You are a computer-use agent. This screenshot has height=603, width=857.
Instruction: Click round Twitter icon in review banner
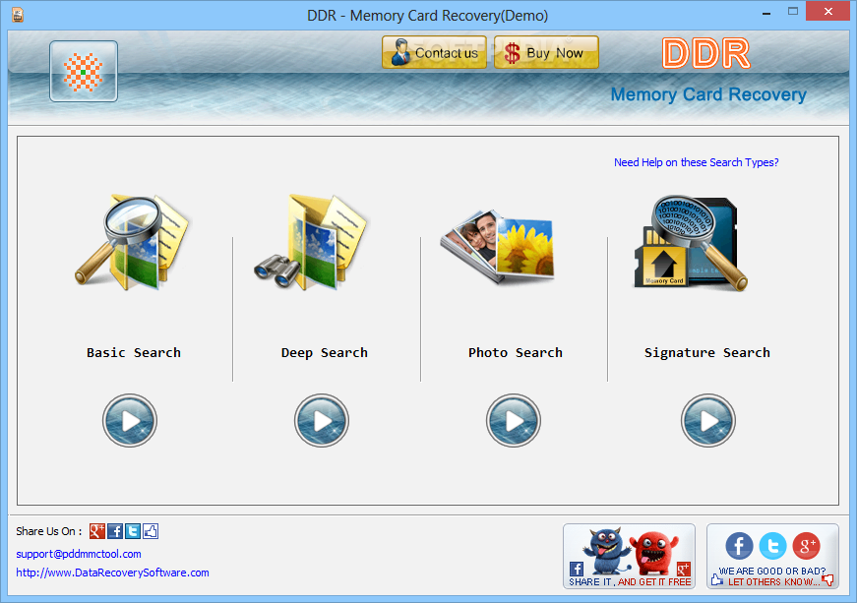(772, 546)
